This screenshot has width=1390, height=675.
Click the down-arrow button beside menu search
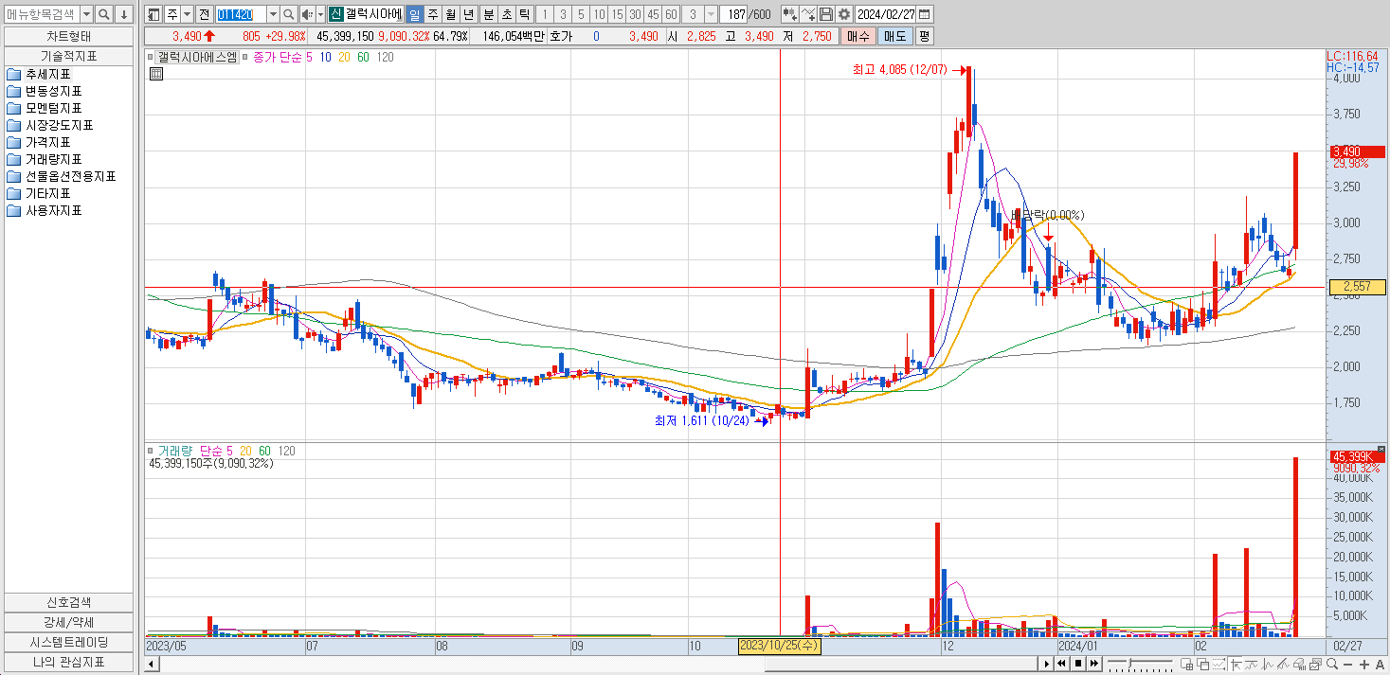tap(123, 14)
